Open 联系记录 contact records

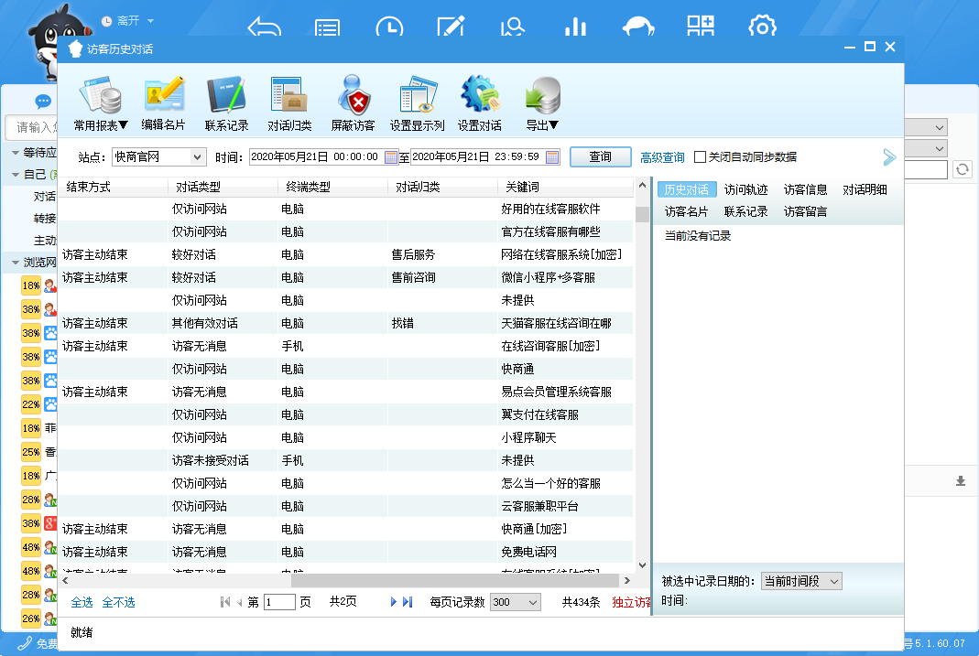tap(226, 95)
